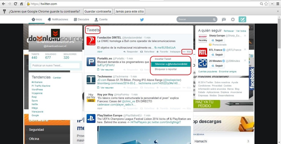Expand Hoy por Hoy tweet with Abrir

pos(100,108)
